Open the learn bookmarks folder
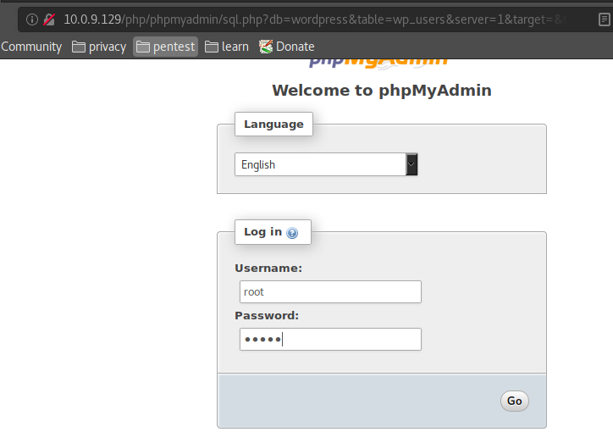Image resolution: width=613 pixels, height=432 pixels. tap(227, 47)
